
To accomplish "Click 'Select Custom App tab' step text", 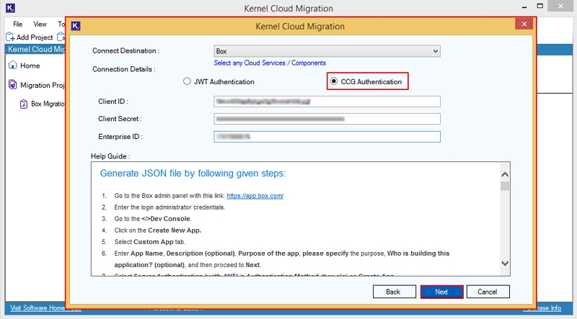I will [150, 242].
